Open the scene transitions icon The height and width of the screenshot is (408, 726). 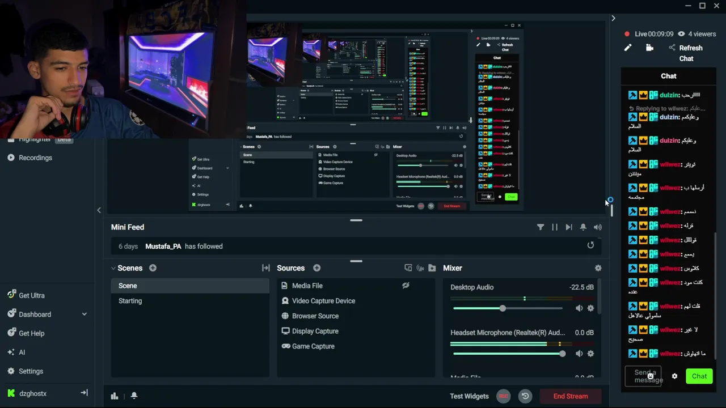[265, 268]
